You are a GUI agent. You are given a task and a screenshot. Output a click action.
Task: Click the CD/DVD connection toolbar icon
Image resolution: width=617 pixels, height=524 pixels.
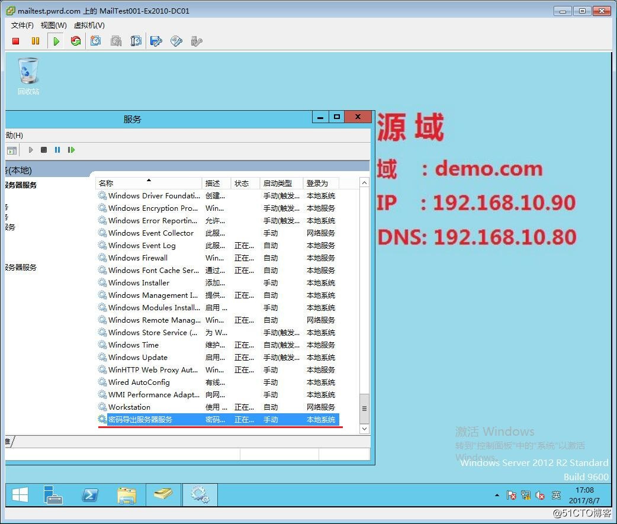176,41
